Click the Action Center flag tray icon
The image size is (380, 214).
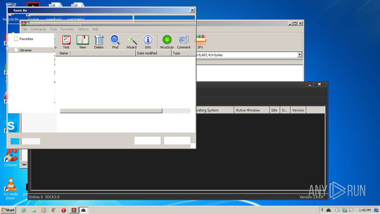pyautogui.click(x=352, y=210)
